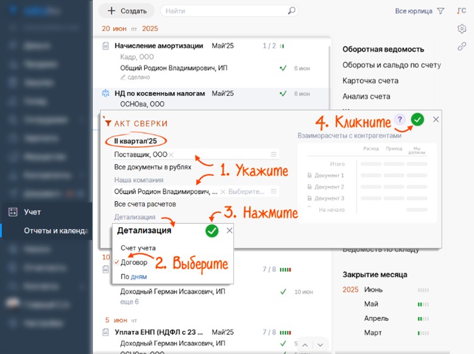Confirm Акт сверки with green checkmark

417,120
